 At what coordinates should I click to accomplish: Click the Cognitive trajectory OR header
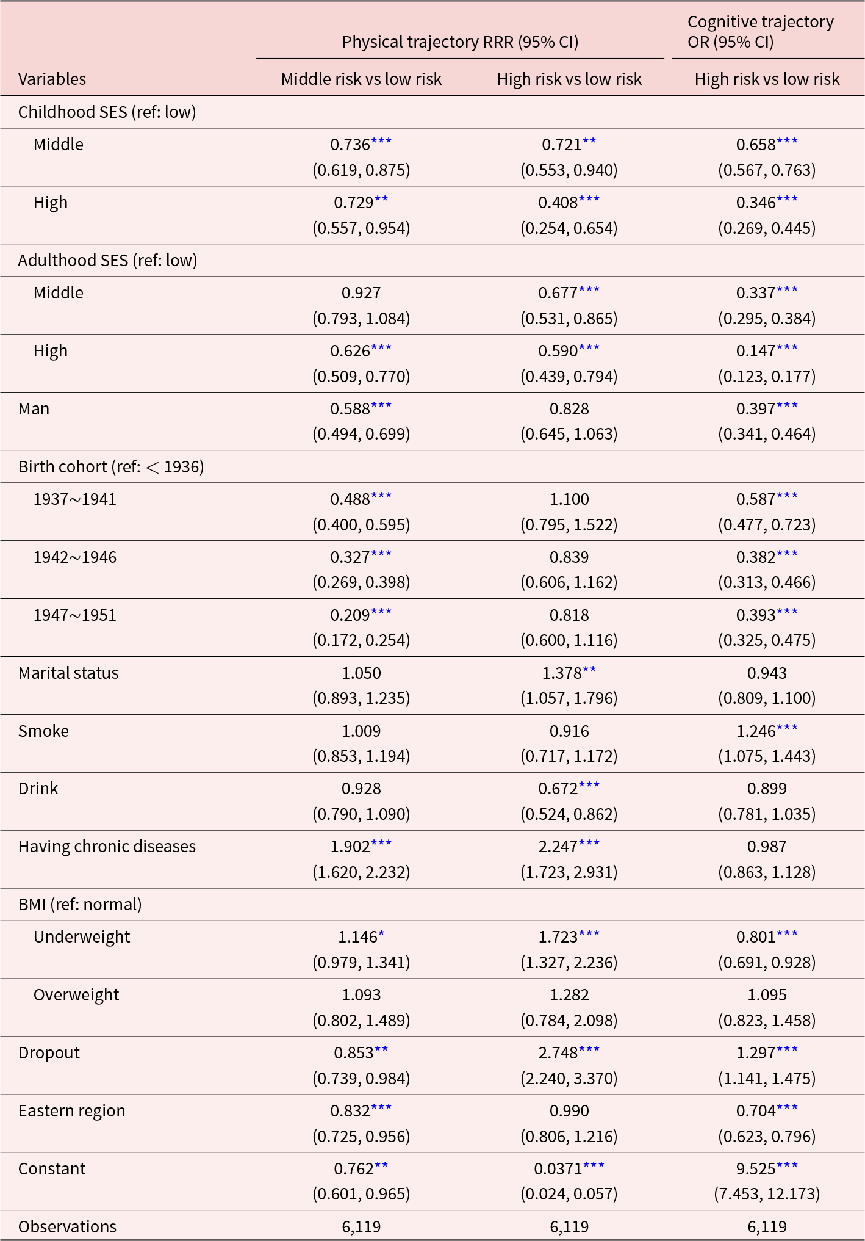click(x=760, y=32)
